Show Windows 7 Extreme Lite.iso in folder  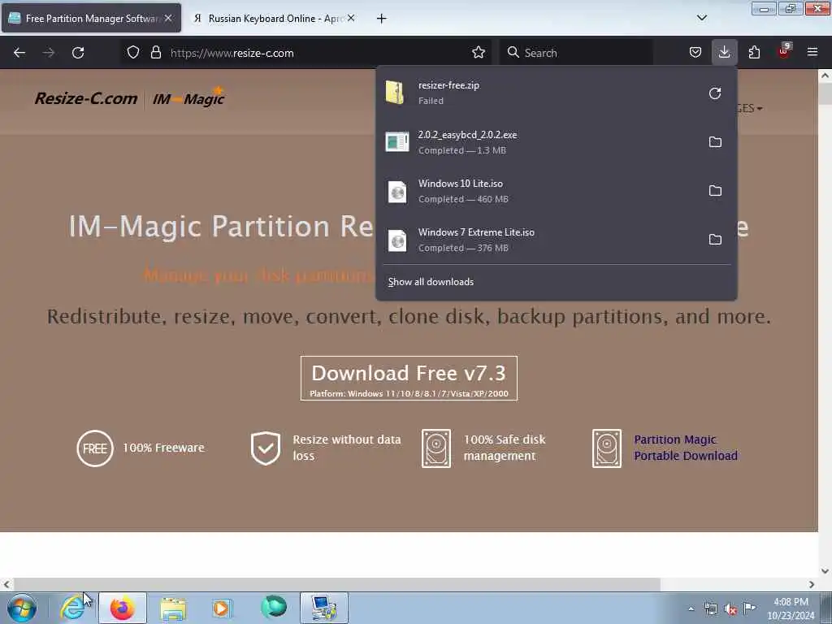tap(715, 240)
